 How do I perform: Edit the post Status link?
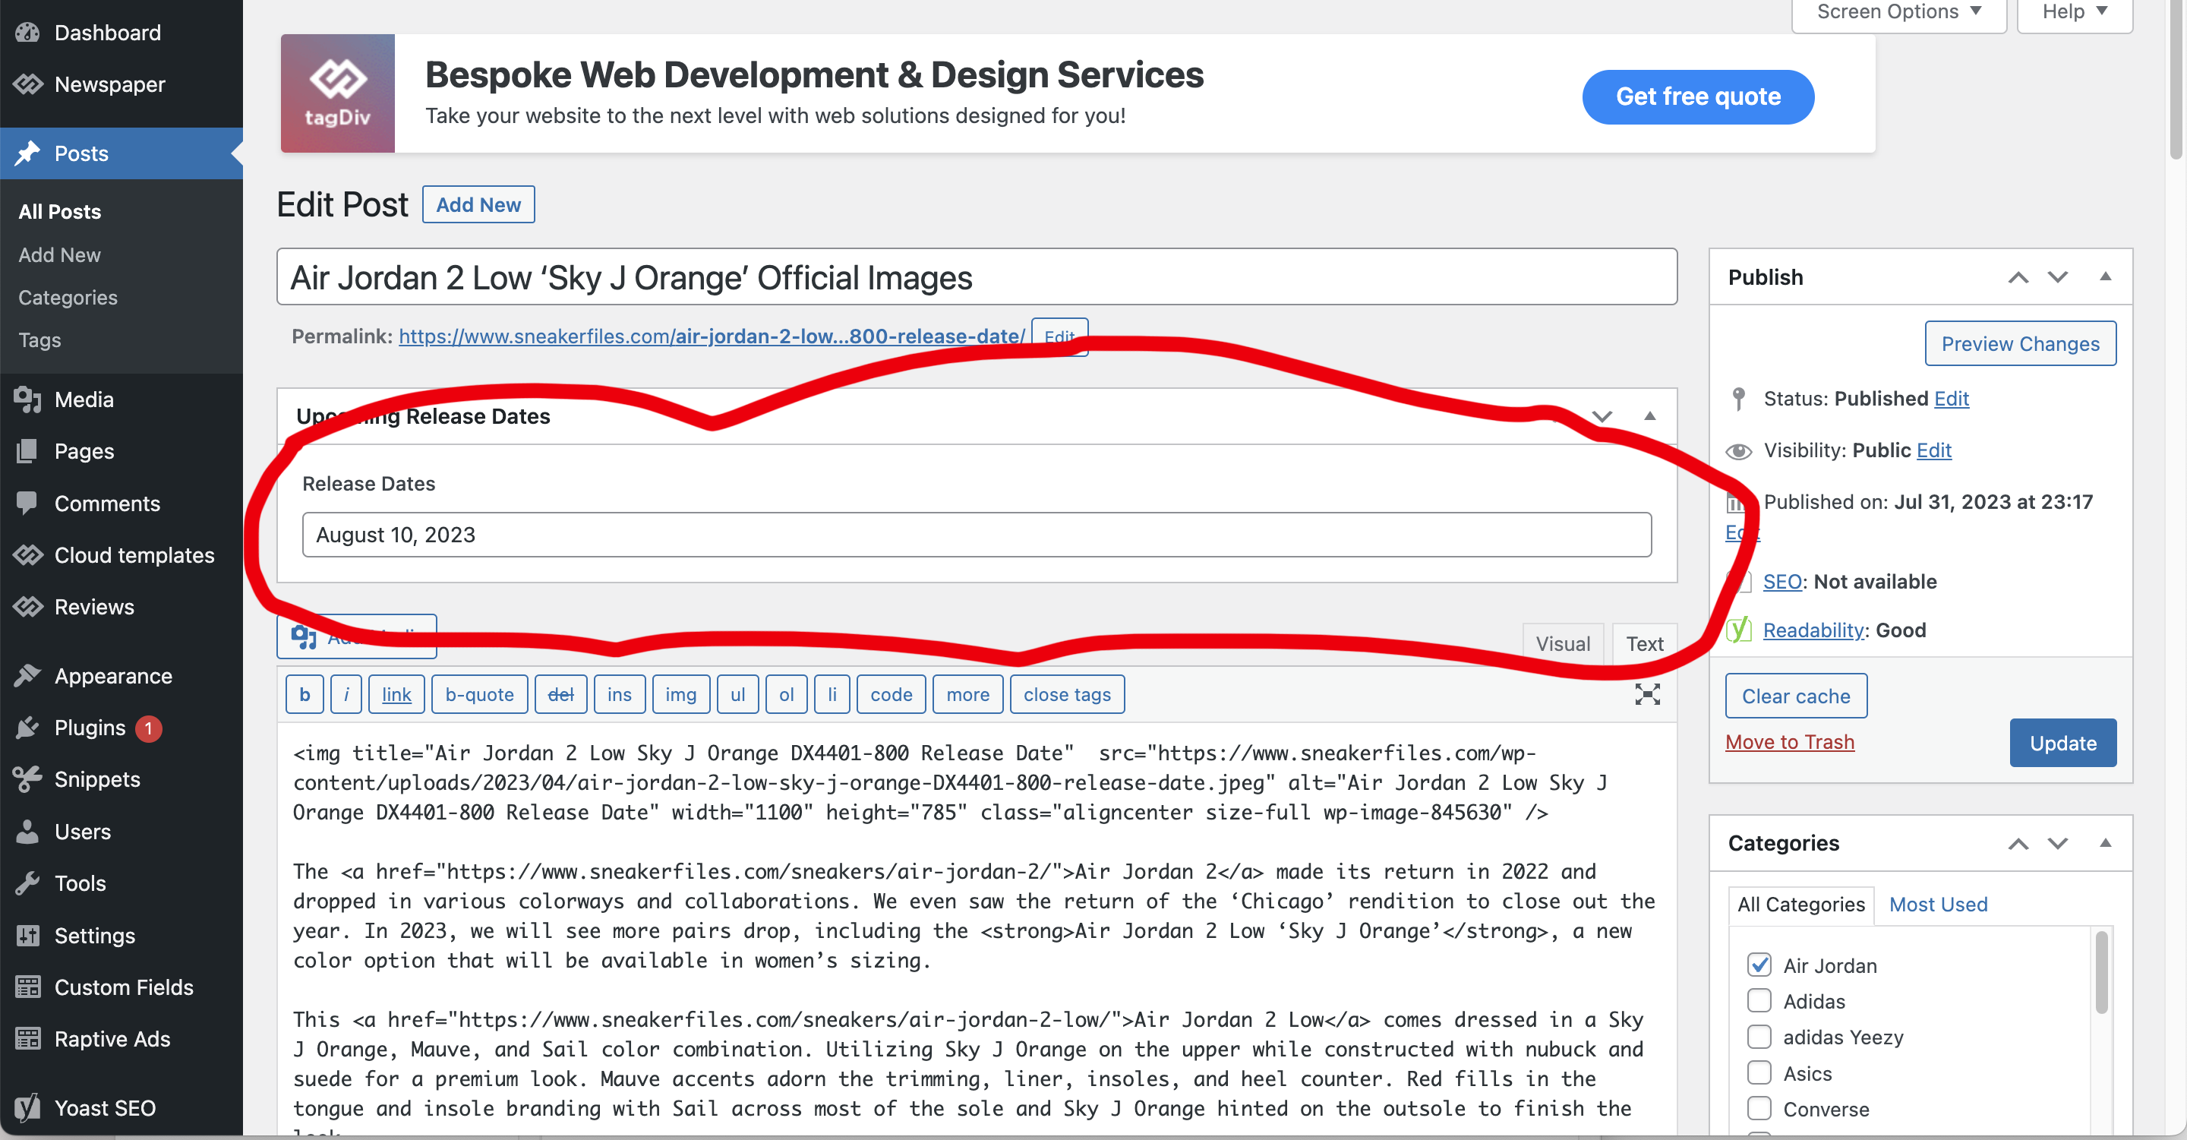(1951, 398)
